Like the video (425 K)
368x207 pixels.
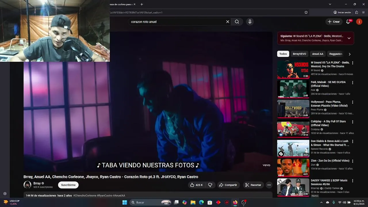196,185
